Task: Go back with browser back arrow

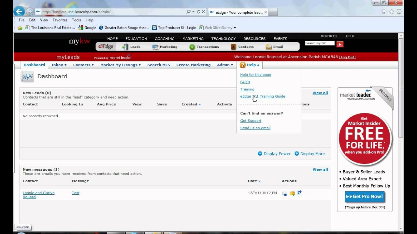Action: tap(19, 12)
